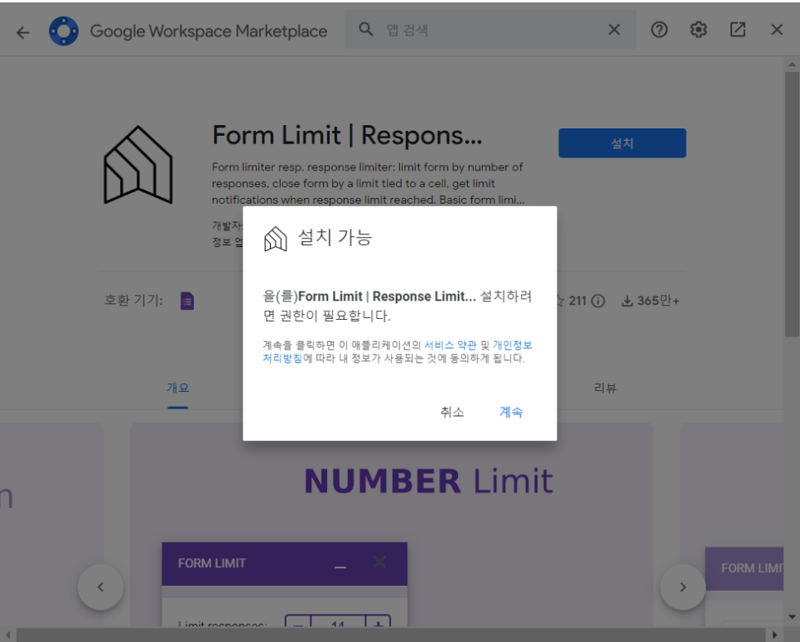800x642 pixels.
Task: Click the back arrow in Marketplace header
Action: 23,32
